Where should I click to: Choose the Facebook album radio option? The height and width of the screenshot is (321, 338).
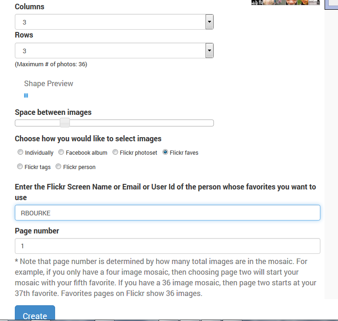pyautogui.click(x=61, y=152)
